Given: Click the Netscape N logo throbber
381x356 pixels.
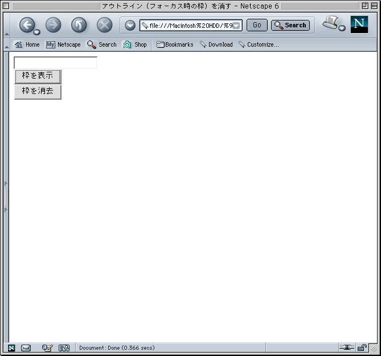Looking at the screenshot, I should click(359, 24).
